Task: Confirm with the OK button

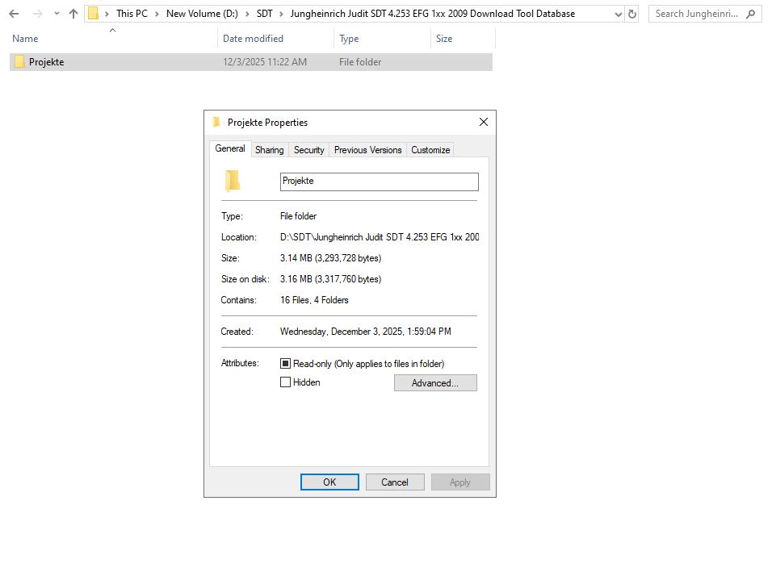Action: 329,482
